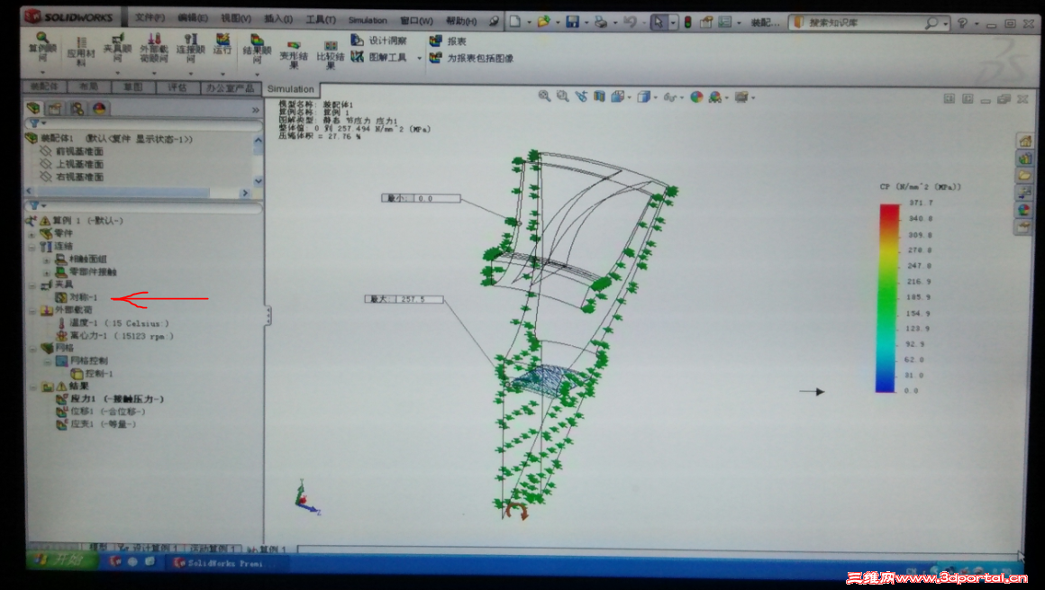Collapse the 网格 mesh node
The image size is (1045, 590).
[32, 349]
